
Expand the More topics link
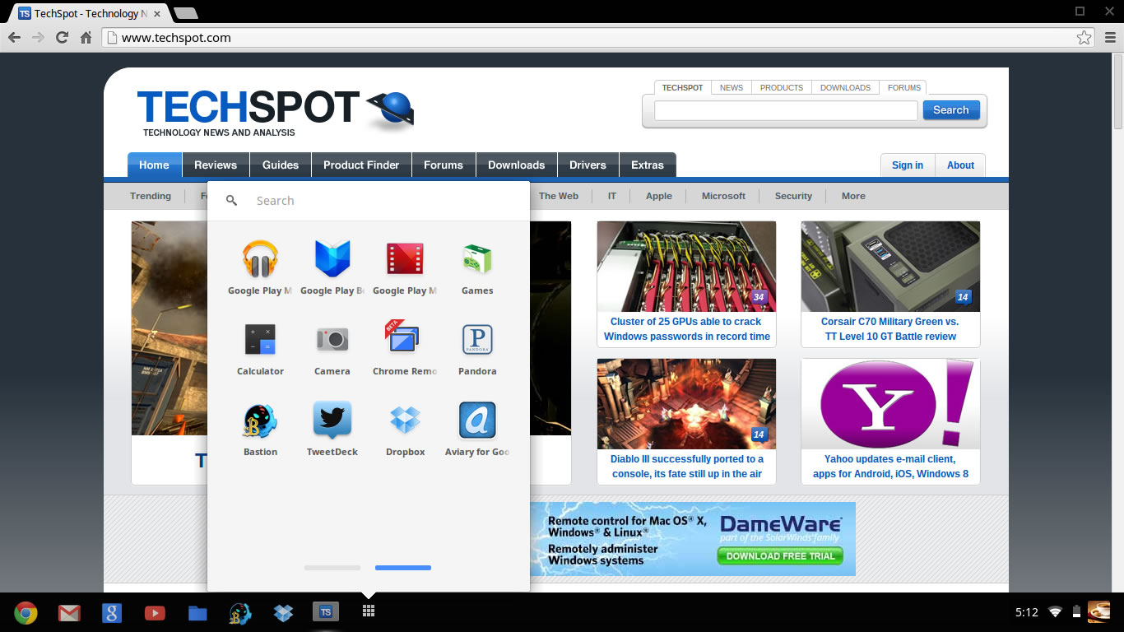click(853, 196)
